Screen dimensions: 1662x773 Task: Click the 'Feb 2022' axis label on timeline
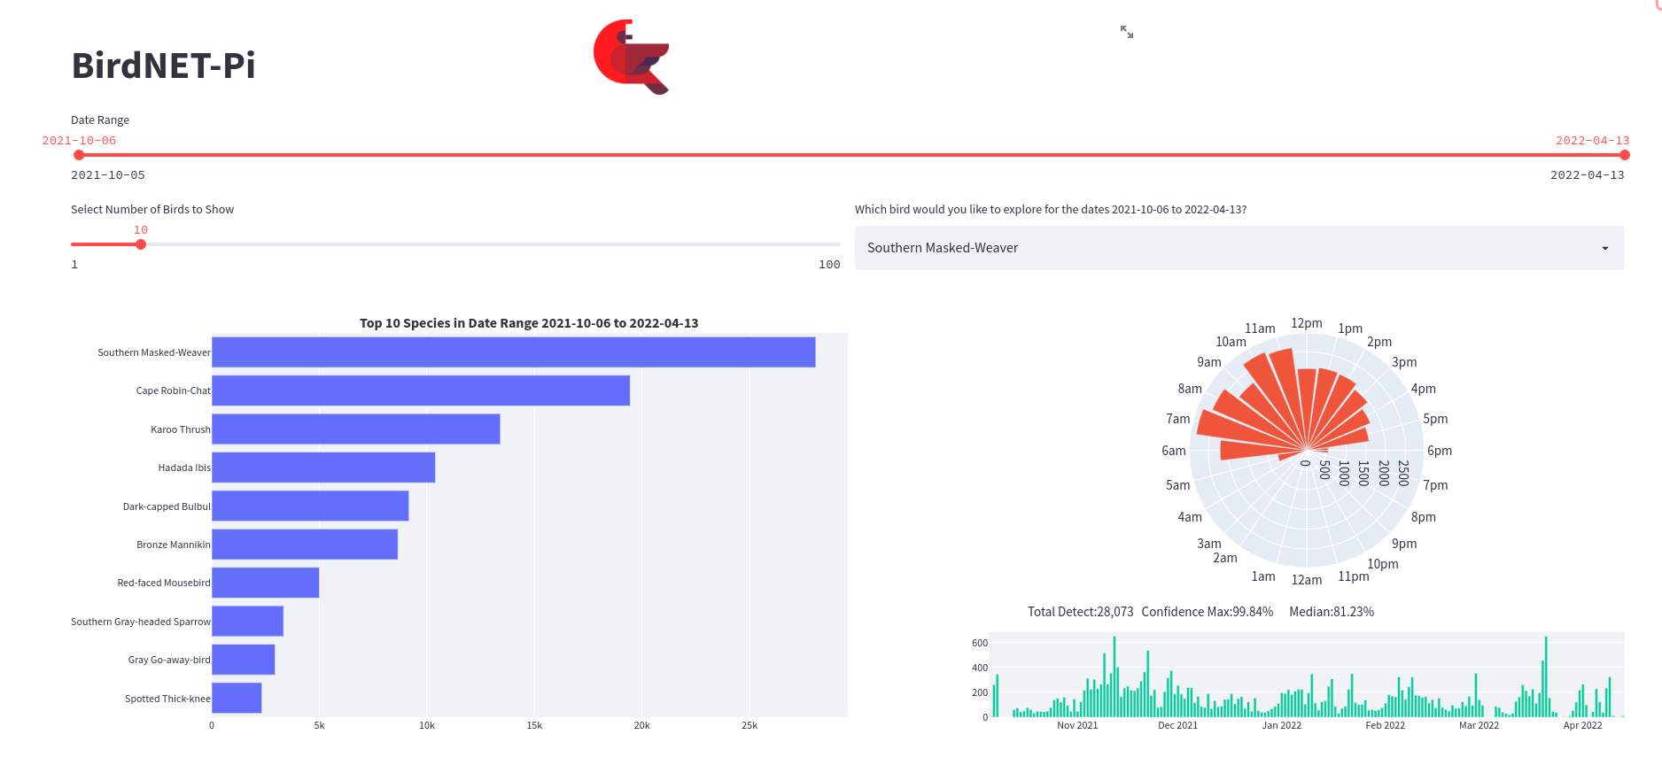(x=1385, y=725)
